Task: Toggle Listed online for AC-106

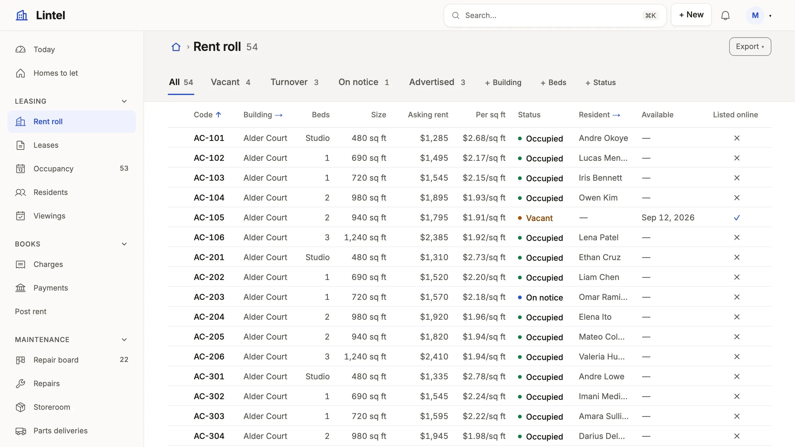Action: click(x=737, y=237)
